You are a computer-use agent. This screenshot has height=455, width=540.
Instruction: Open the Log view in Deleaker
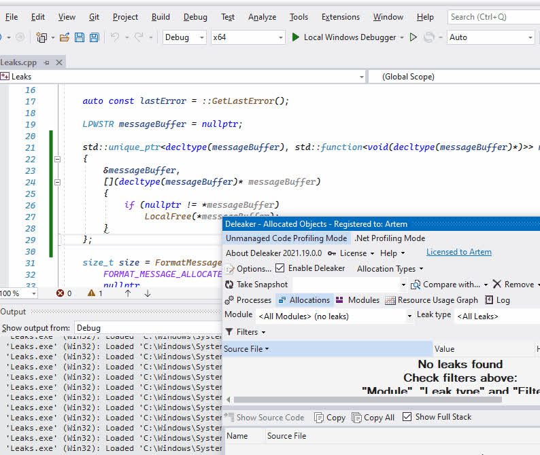[497, 300]
